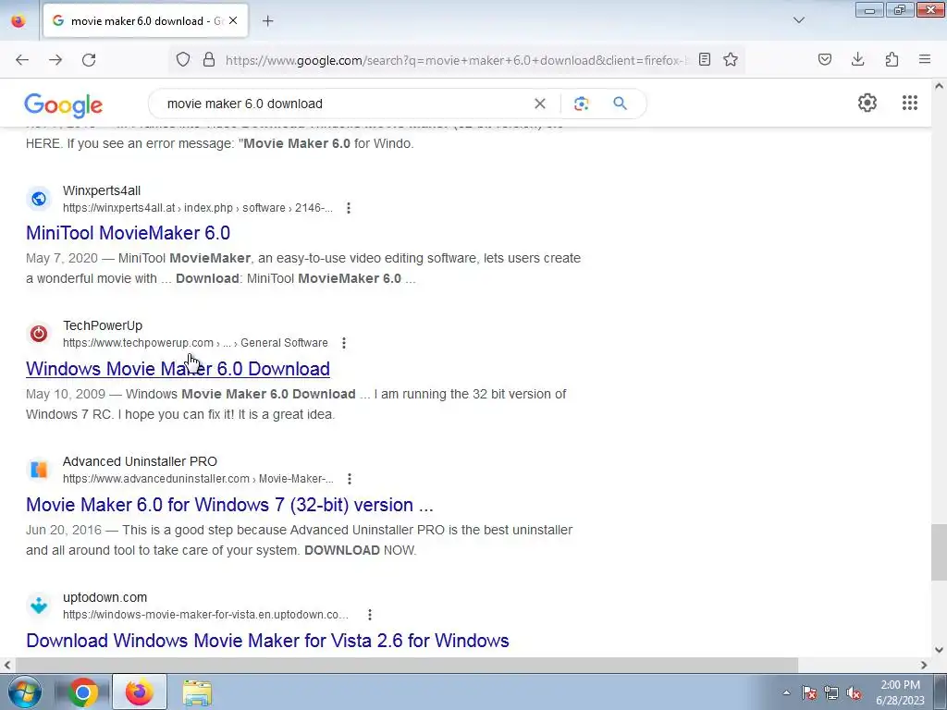The width and height of the screenshot is (947, 710).
Task: Click the horizontal scrollbar thumb
Action: tap(407, 666)
